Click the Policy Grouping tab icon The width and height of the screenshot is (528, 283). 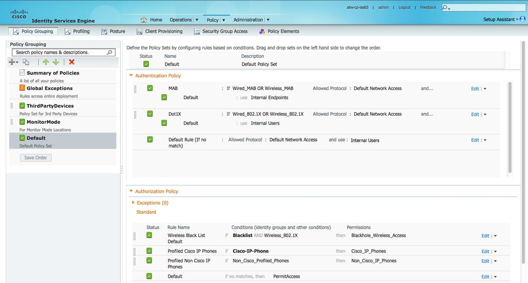tap(16, 32)
